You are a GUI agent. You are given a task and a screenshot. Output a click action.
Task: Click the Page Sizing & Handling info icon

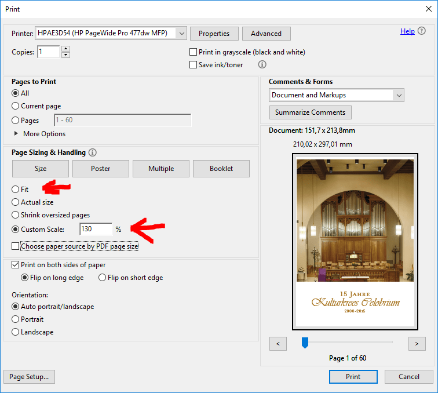[93, 152]
